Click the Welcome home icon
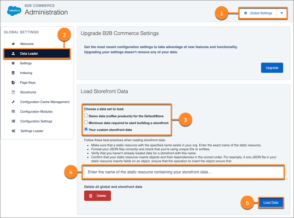The width and height of the screenshot is (294, 218). [x=12, y=44]
